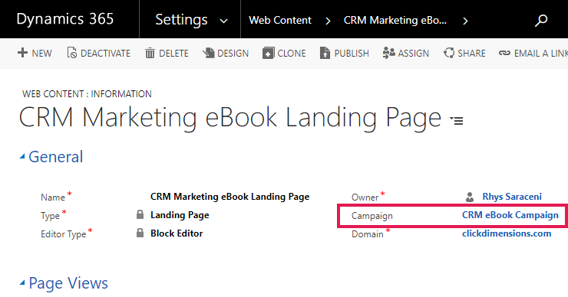Click the New plus icon

[x=22, y=53]
